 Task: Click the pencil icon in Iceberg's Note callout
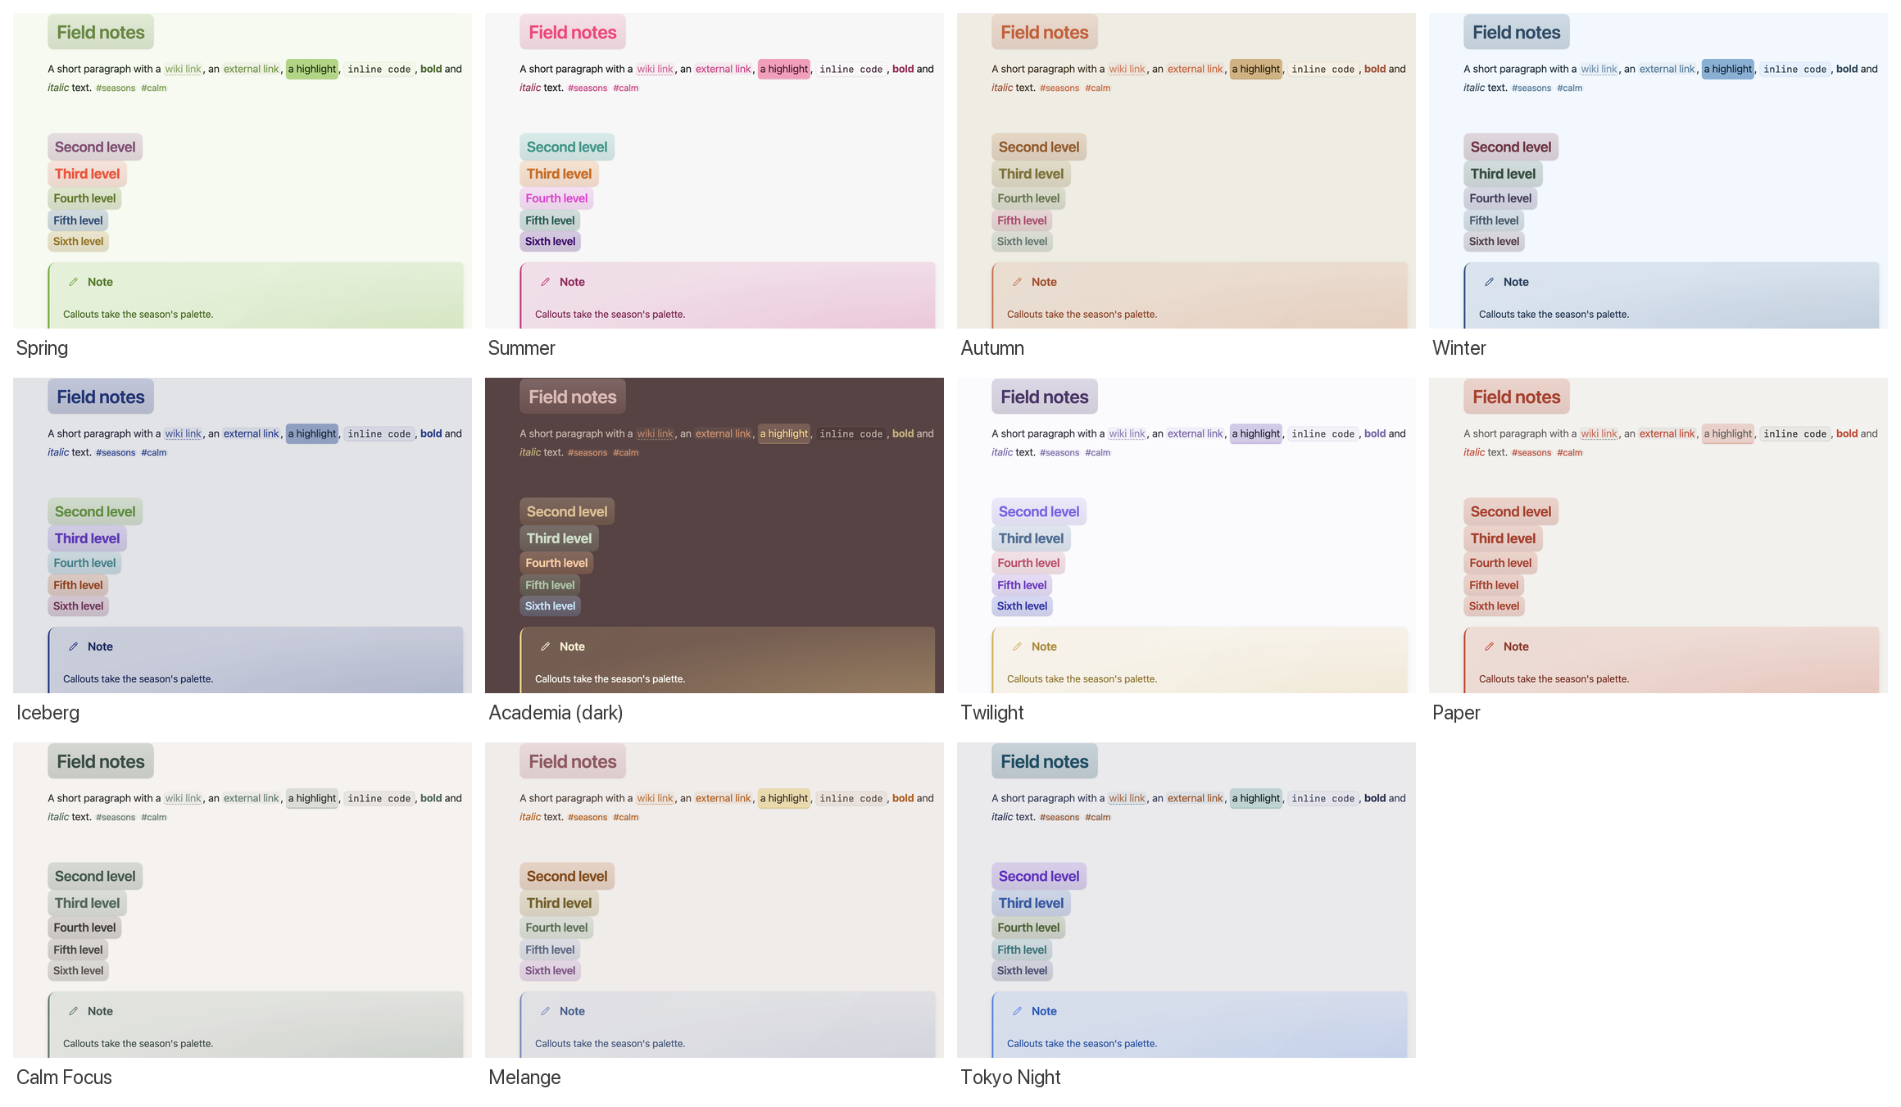pos(73,647)
